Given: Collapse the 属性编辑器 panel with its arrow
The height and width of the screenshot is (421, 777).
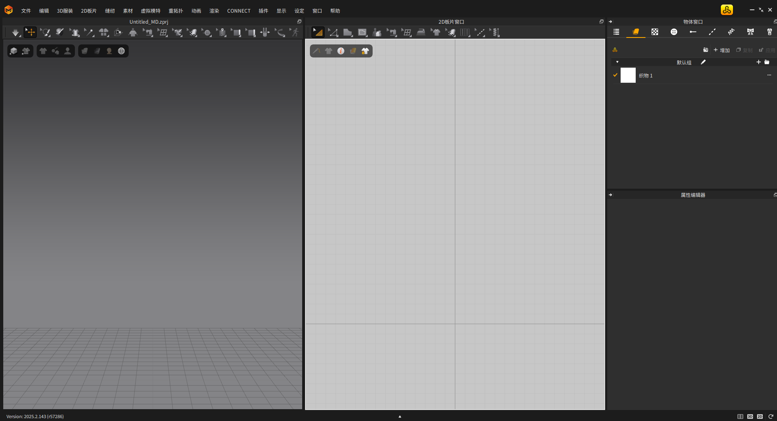Looking at the screenshot, I should [610, 195].
